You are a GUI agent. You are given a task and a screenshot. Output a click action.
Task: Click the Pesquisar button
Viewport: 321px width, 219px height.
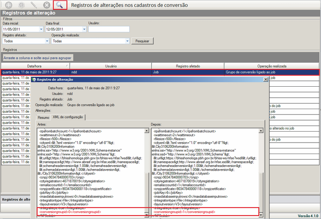142,41
